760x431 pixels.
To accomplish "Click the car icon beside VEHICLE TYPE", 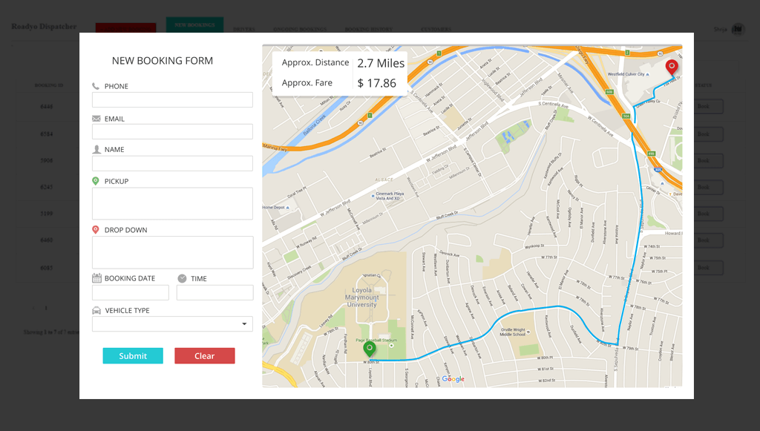I will (96, 310).
